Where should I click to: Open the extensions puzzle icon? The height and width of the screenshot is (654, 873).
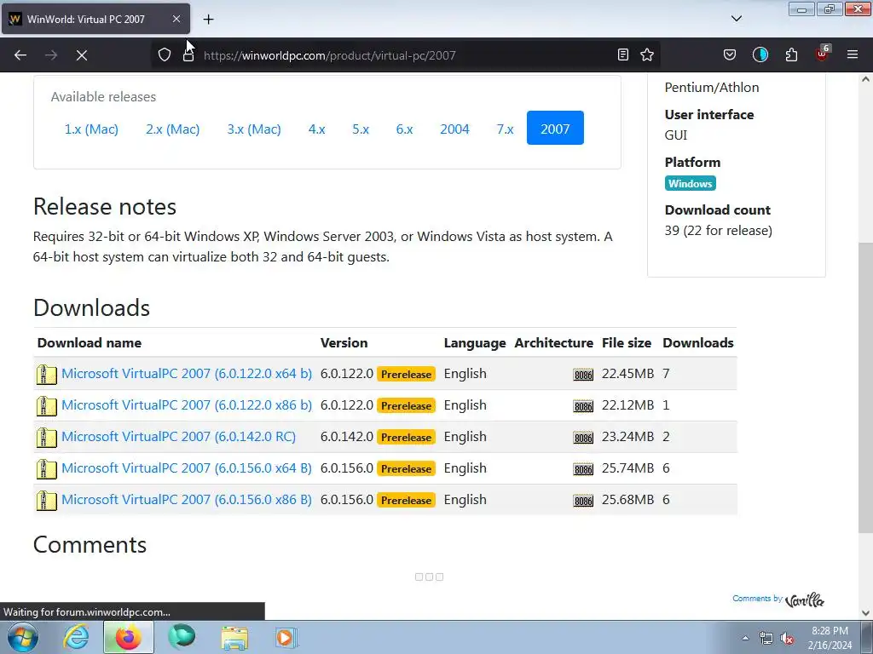tap(791, 54)
